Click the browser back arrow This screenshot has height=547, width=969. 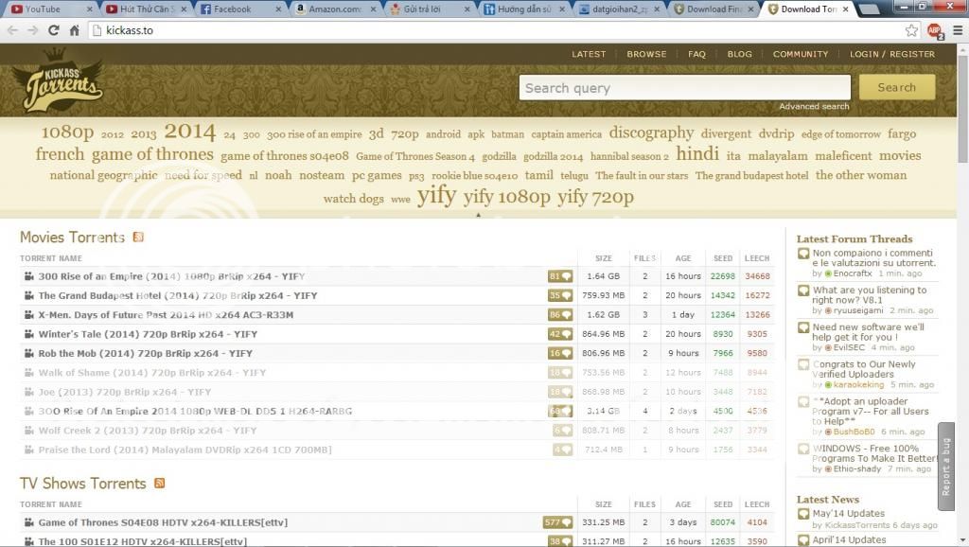(12, 30)
